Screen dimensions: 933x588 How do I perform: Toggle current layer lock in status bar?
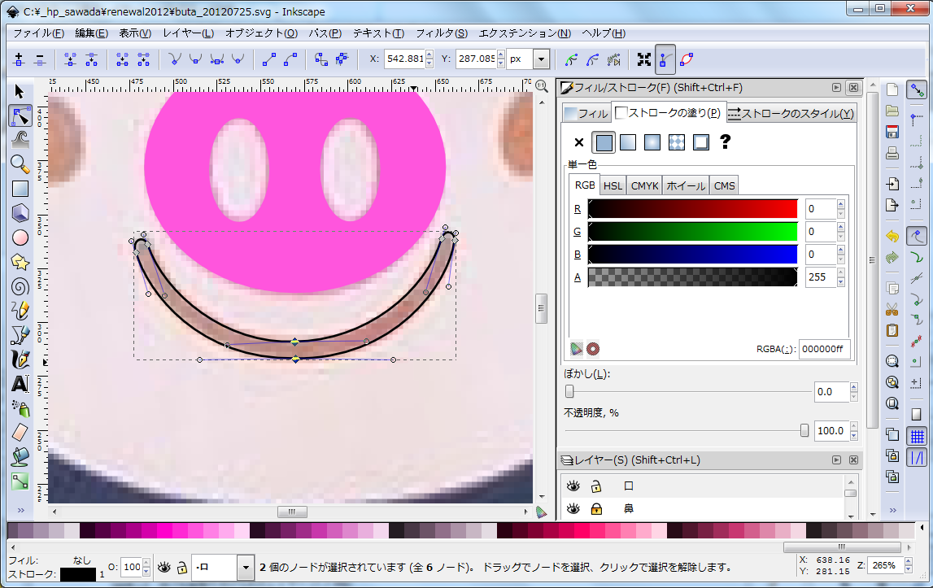point(182,568)
